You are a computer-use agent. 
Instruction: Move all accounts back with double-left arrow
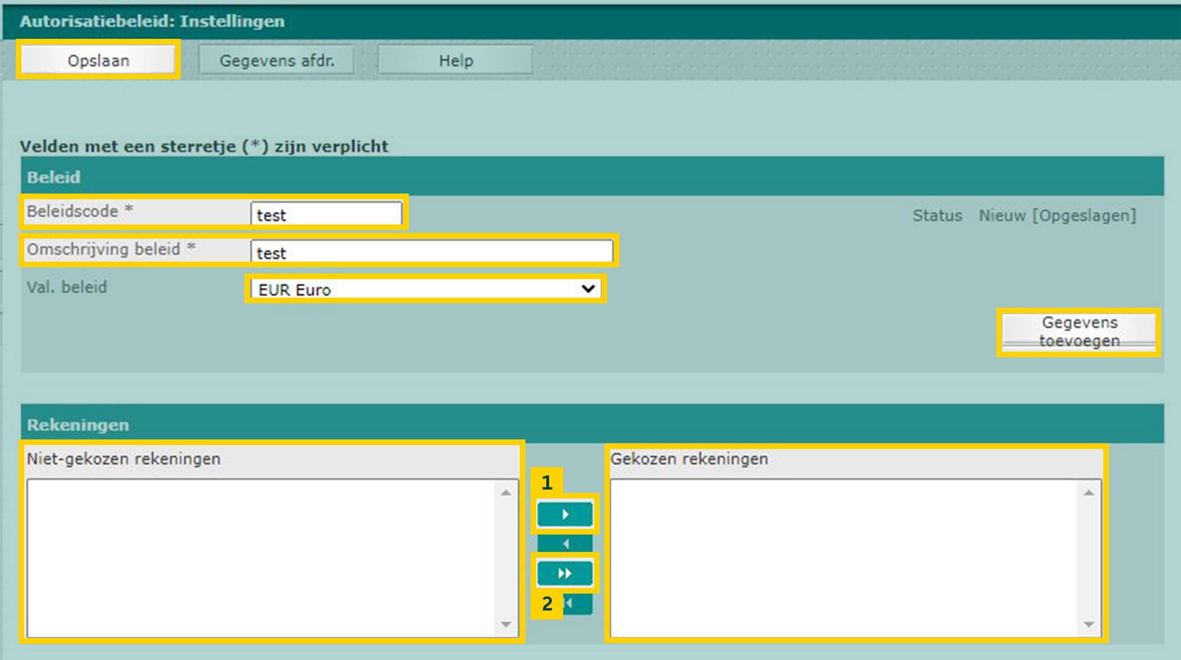[x=577, y=604]
